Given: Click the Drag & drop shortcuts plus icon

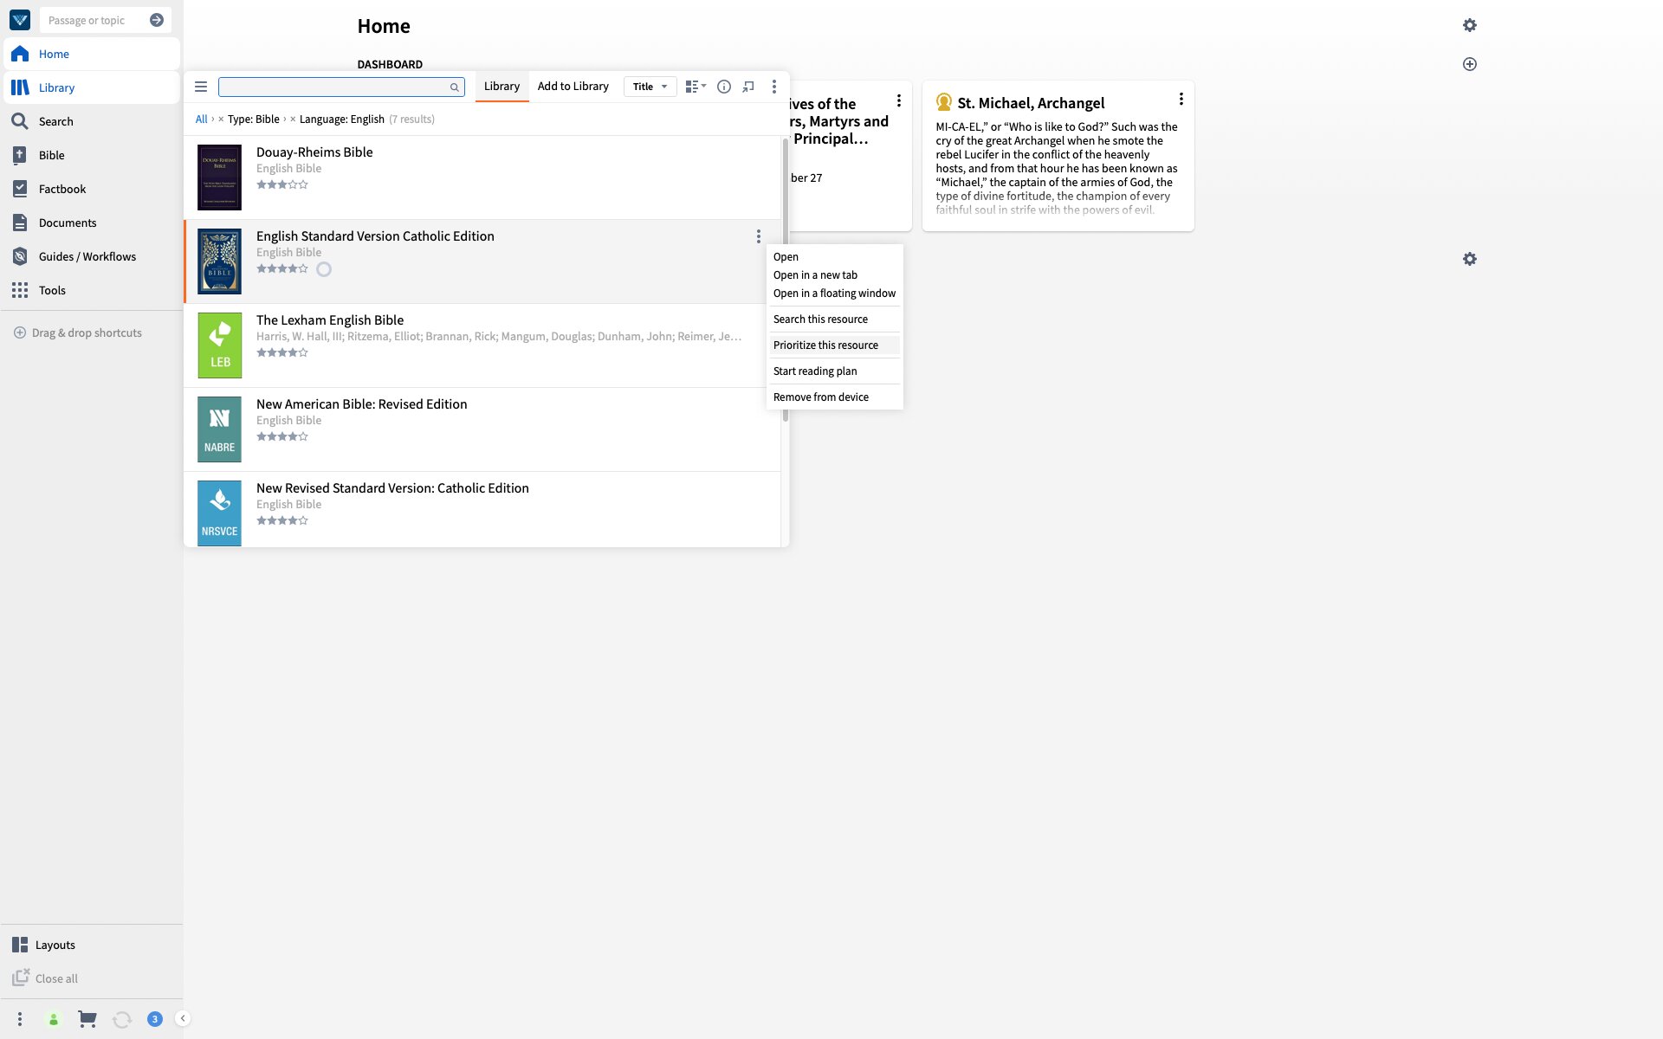Looking at the screenshot, I should pyautogui.click(x=20, y=332).
